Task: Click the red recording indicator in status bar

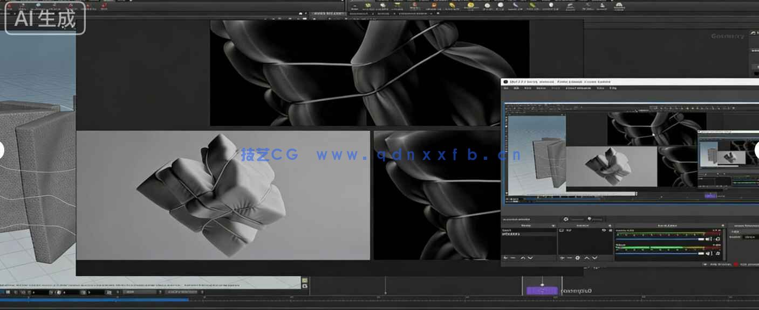Action: click(x=736, y=265)
